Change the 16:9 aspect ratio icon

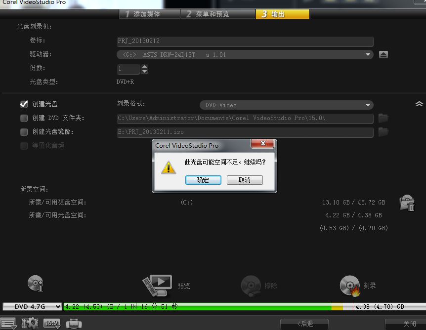pyautogui.click(x=52, y=323)
